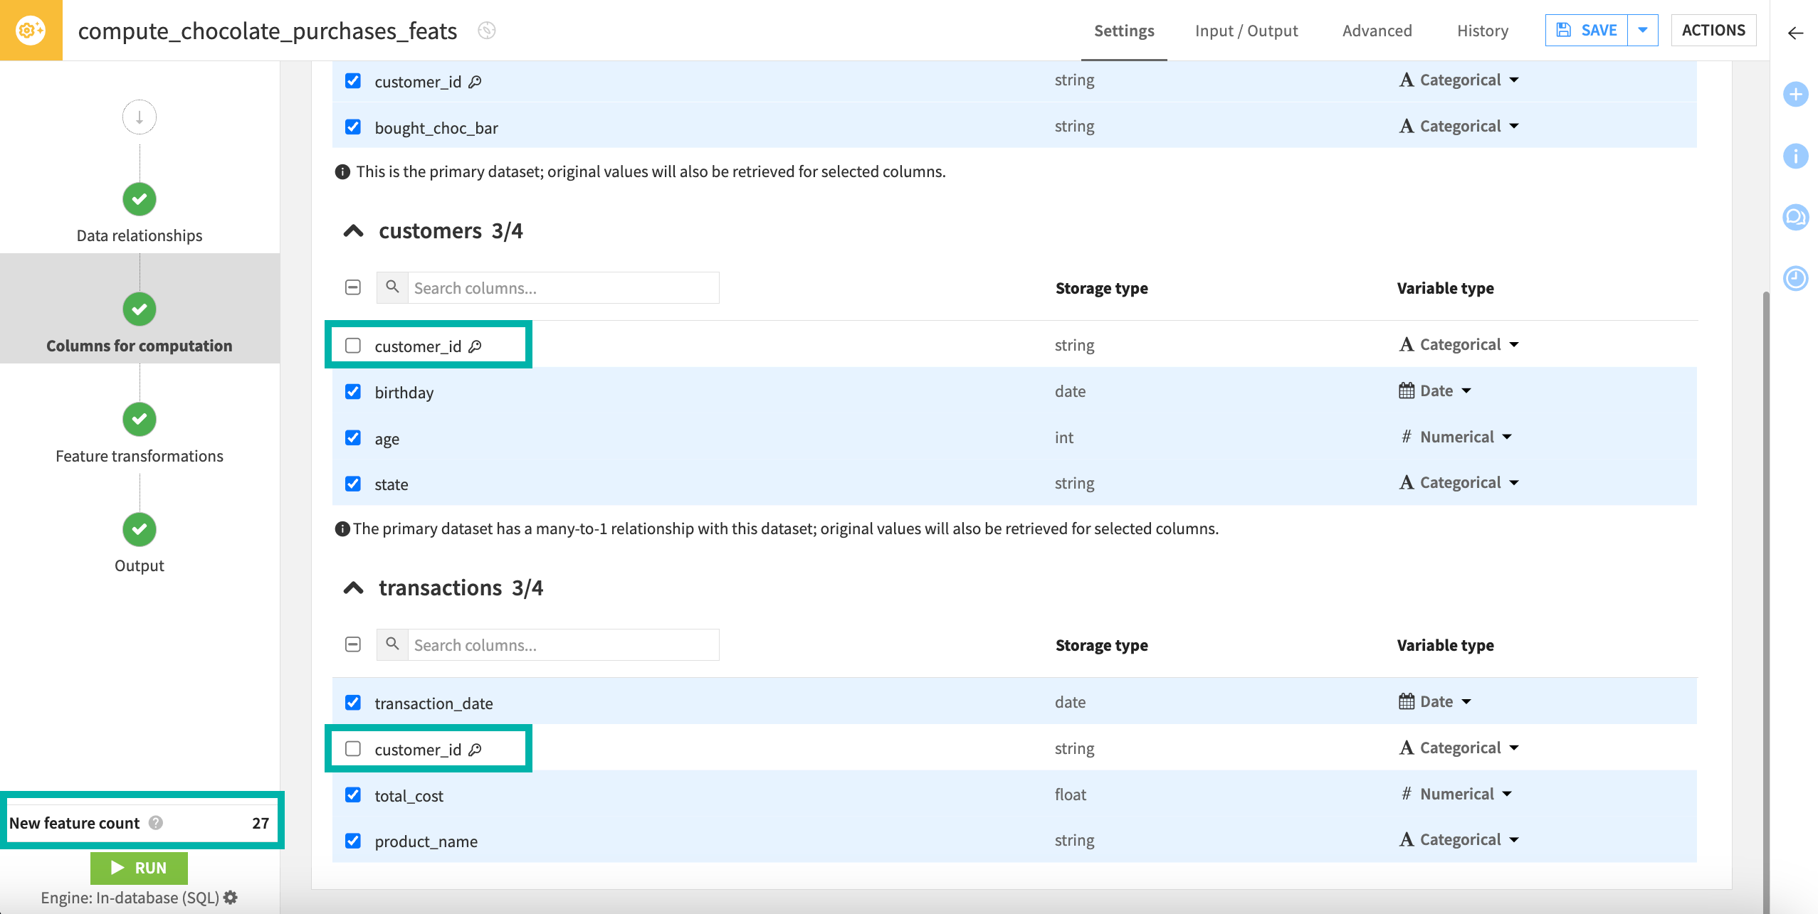Image resolution: width=1818 pixels, height=914 pixels.
Task: Open the info panel from right sidebar
Action: pos(1796,156)
